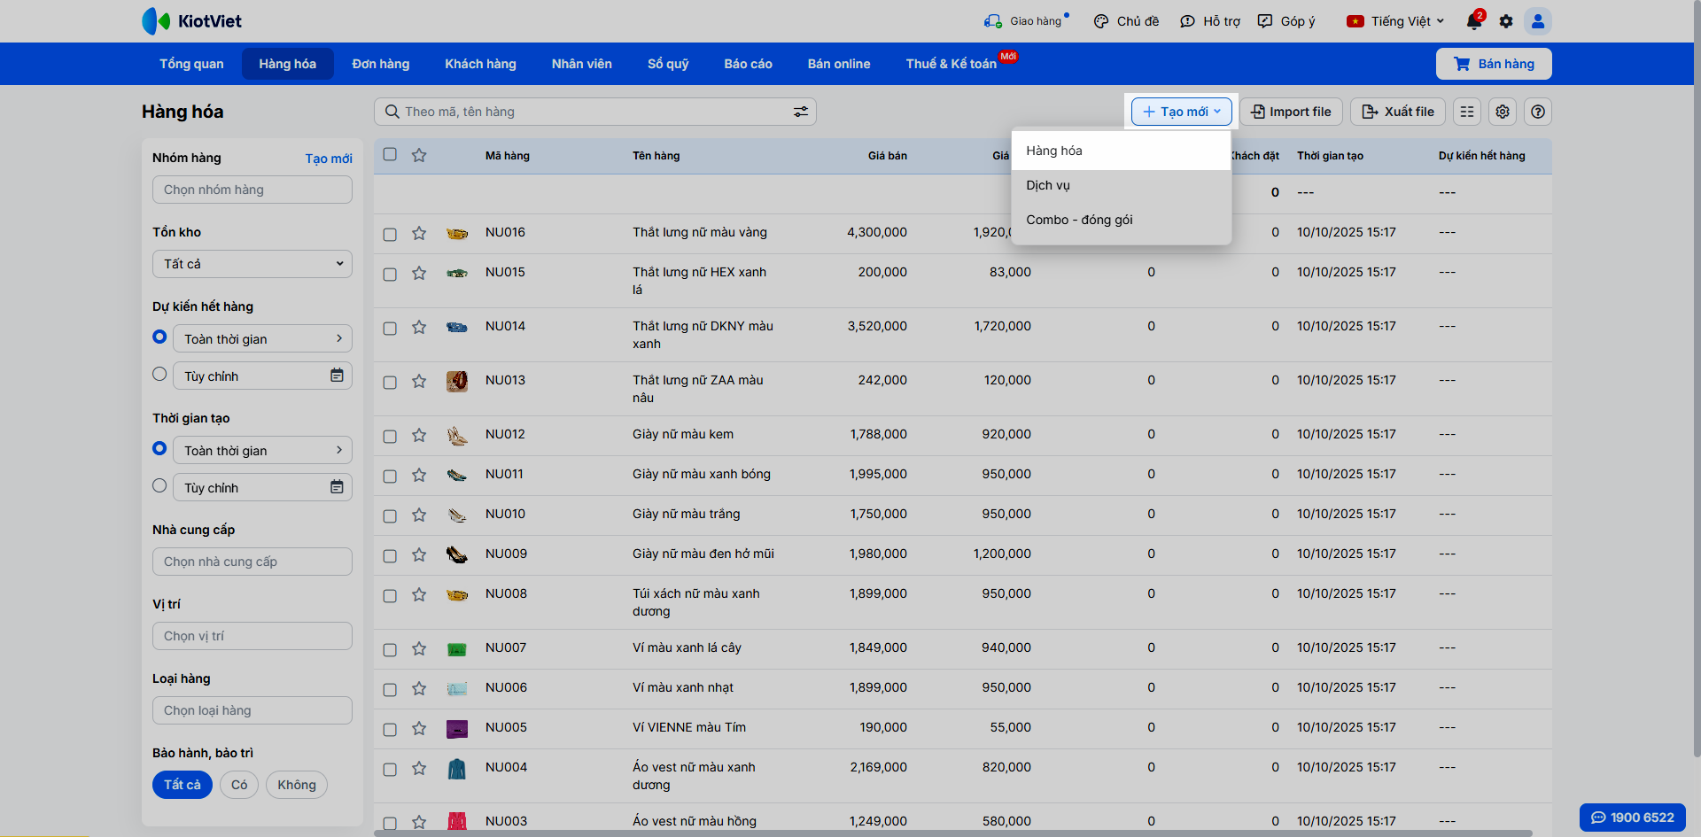The width and height of the screenshot is (1701, 837).
Task: Focus the Theo mã, tên hàng search field
Action: click(594, 112)
